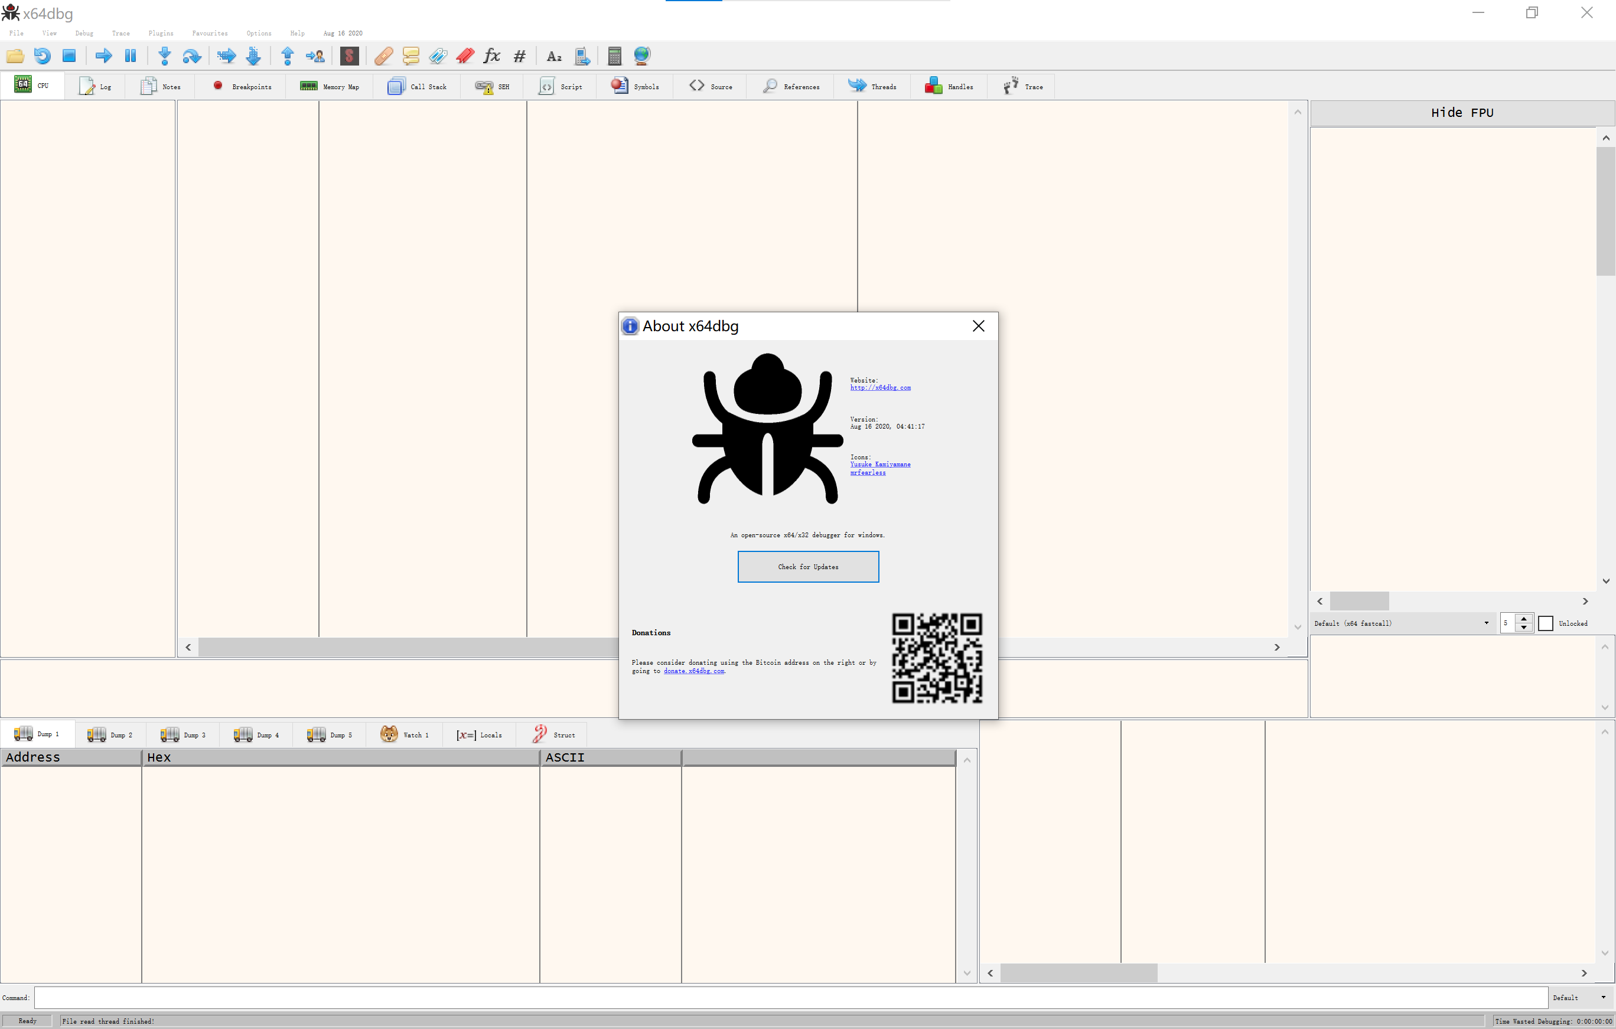Click the Run to user code icon
Image resolution: width=1616 pixels, height=1029 pixels.
315,55
